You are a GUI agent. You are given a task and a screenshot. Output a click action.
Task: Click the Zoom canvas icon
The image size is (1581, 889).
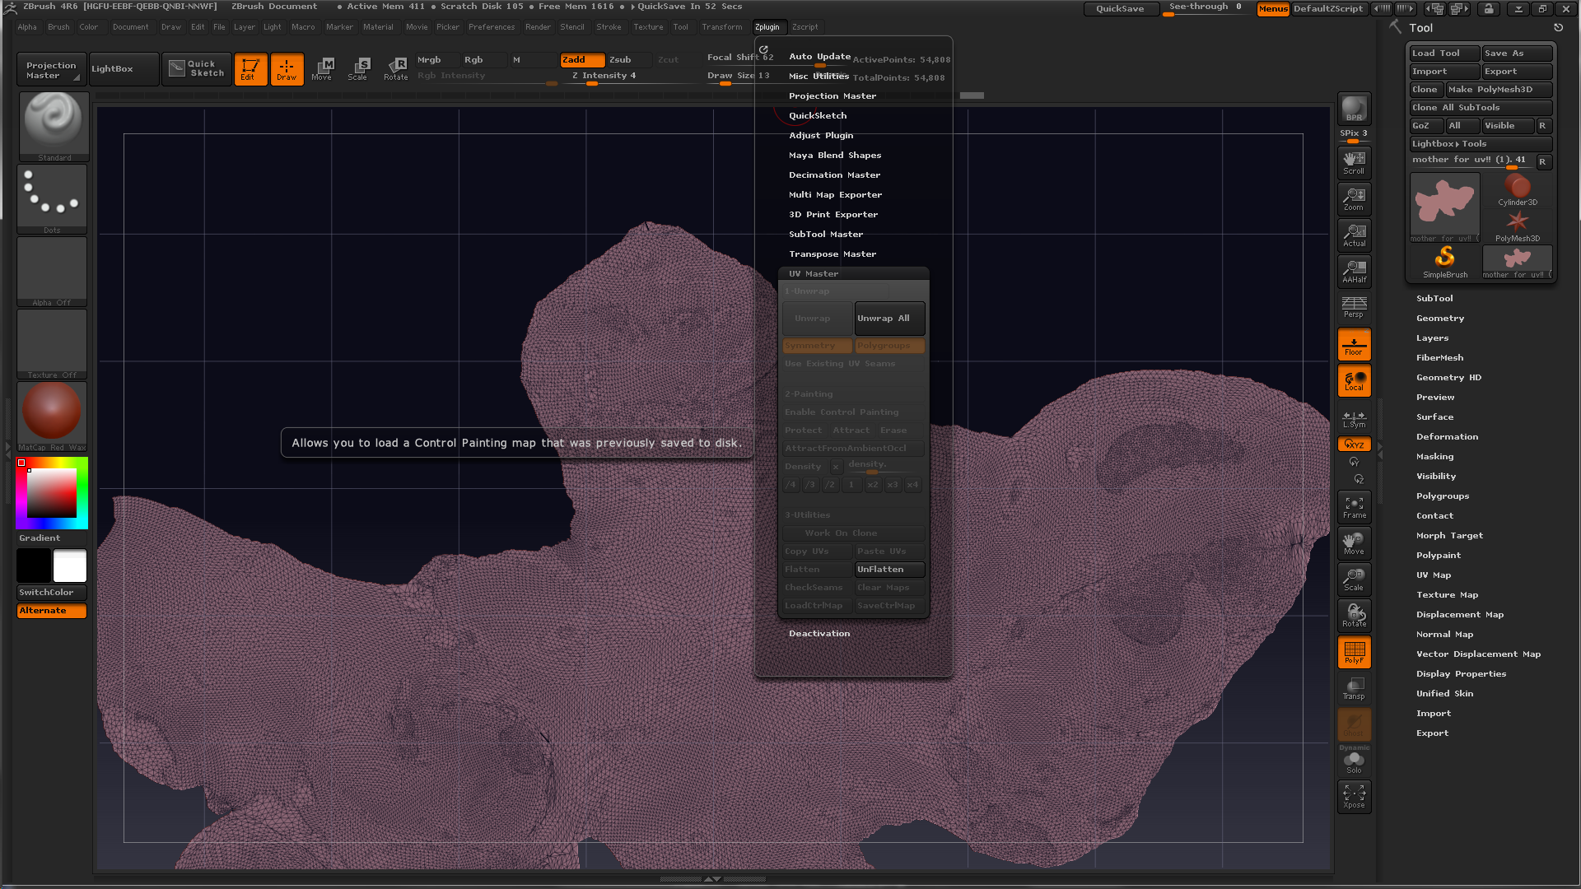[x=1354, y=199]
